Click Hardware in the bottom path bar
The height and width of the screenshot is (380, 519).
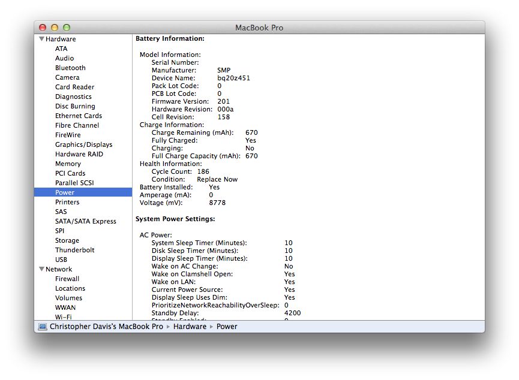click(190, 327)
